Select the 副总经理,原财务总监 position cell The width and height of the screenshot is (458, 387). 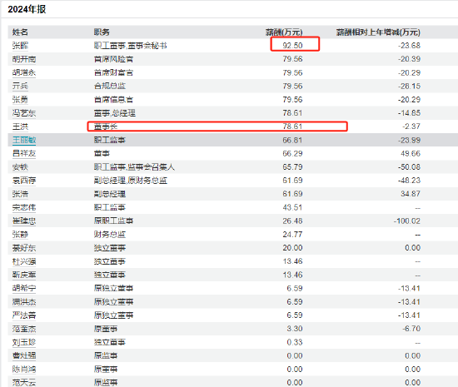click(130, 181)
